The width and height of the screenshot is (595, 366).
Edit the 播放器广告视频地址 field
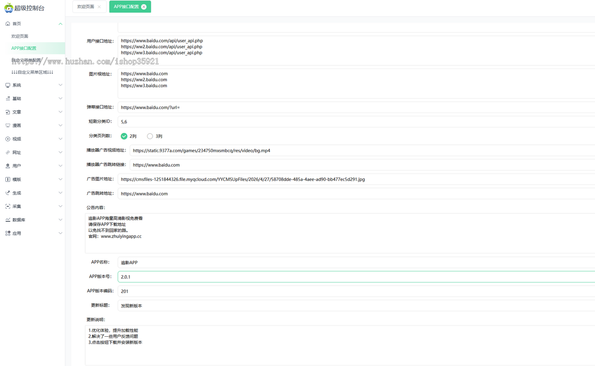click(x=362, y=150)
